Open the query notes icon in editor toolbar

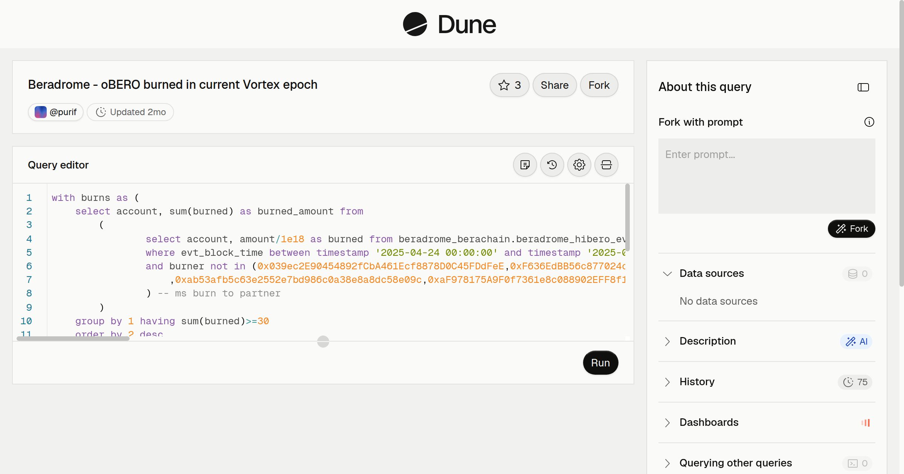pyautogui.click(x=525, y=165)
